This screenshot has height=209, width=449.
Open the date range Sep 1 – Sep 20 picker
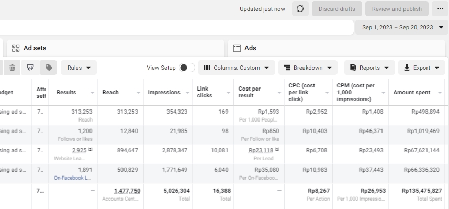tap(402, 28)
